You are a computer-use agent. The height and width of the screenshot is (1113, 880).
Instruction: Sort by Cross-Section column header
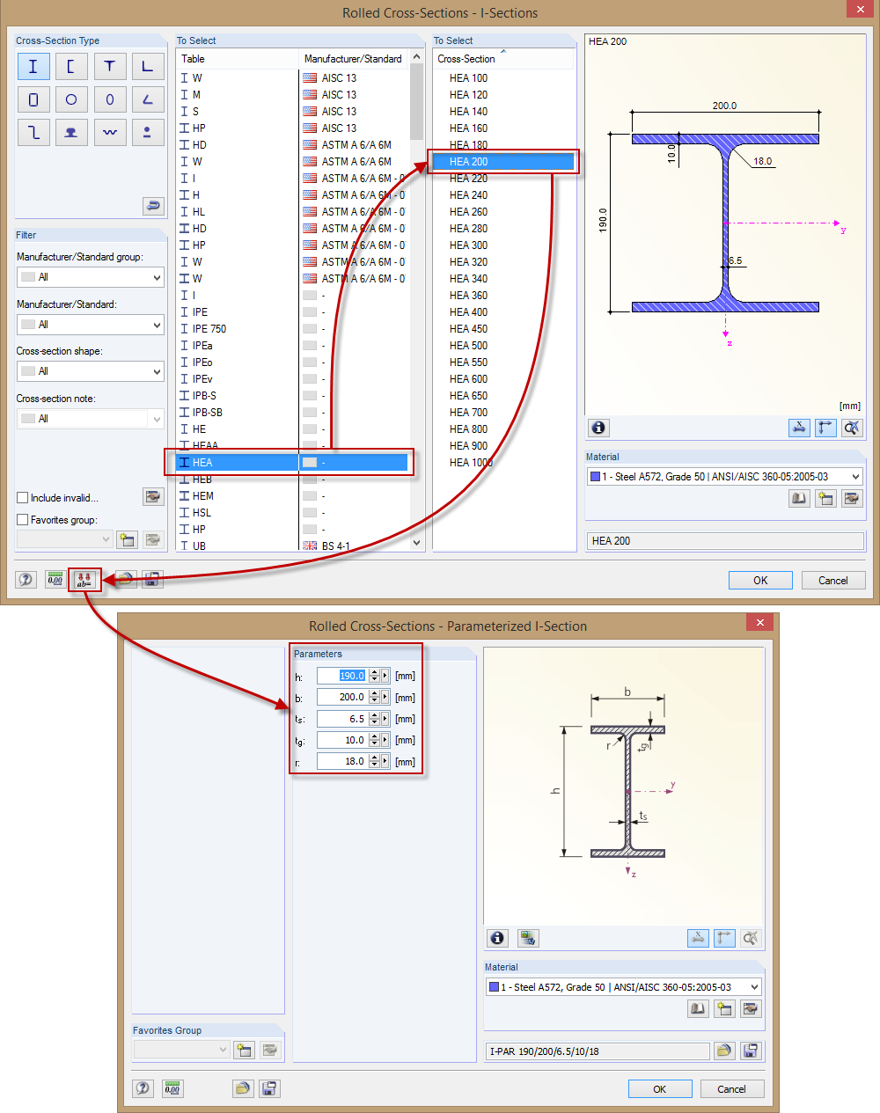(x=503, y=59)
